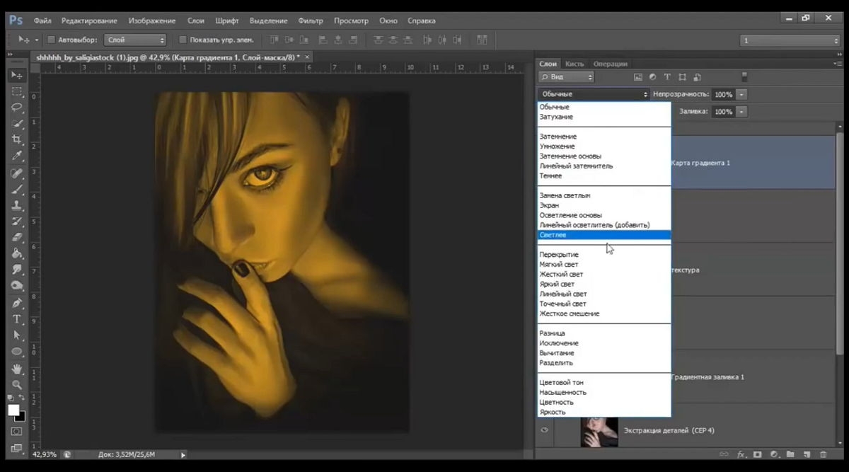The width and height of the screenshot is (849, 472).
Task: Switch to the Операции tab
Action: [x=611, y=64]
